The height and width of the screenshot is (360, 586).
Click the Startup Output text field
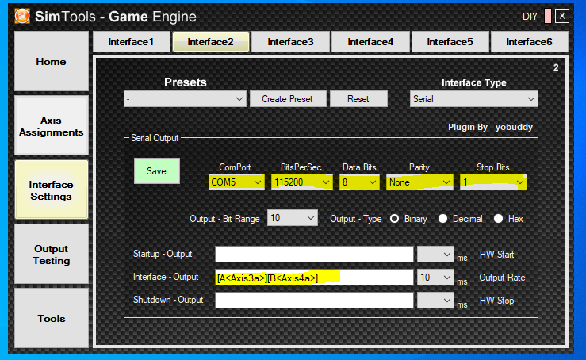point(314,255)
